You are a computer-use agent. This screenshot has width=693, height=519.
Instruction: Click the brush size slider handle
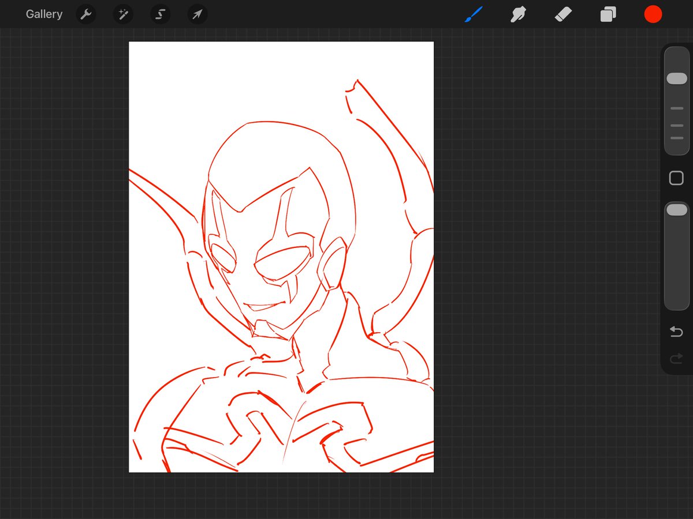click(677, 78)
